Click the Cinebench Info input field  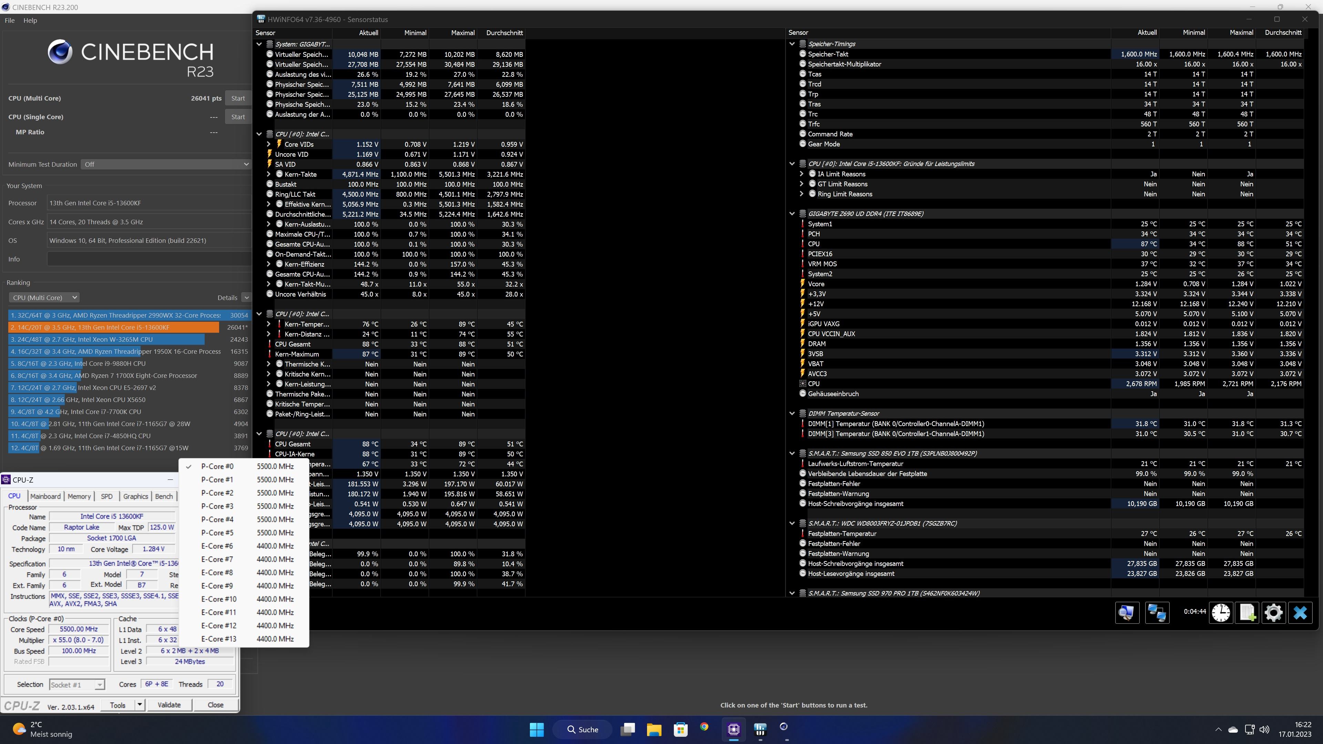[149, 259]
